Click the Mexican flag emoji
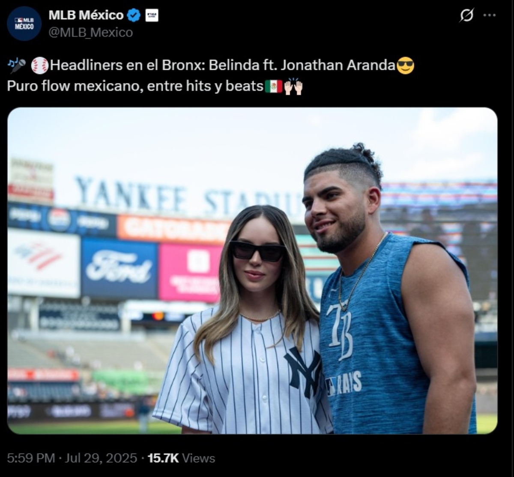Viewport: 514px width, 477px height. click(x=273, y=86)
